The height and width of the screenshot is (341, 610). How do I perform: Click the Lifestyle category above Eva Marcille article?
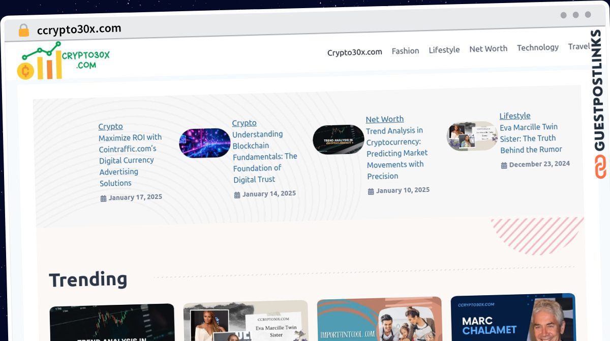click(x=515, y=116)
